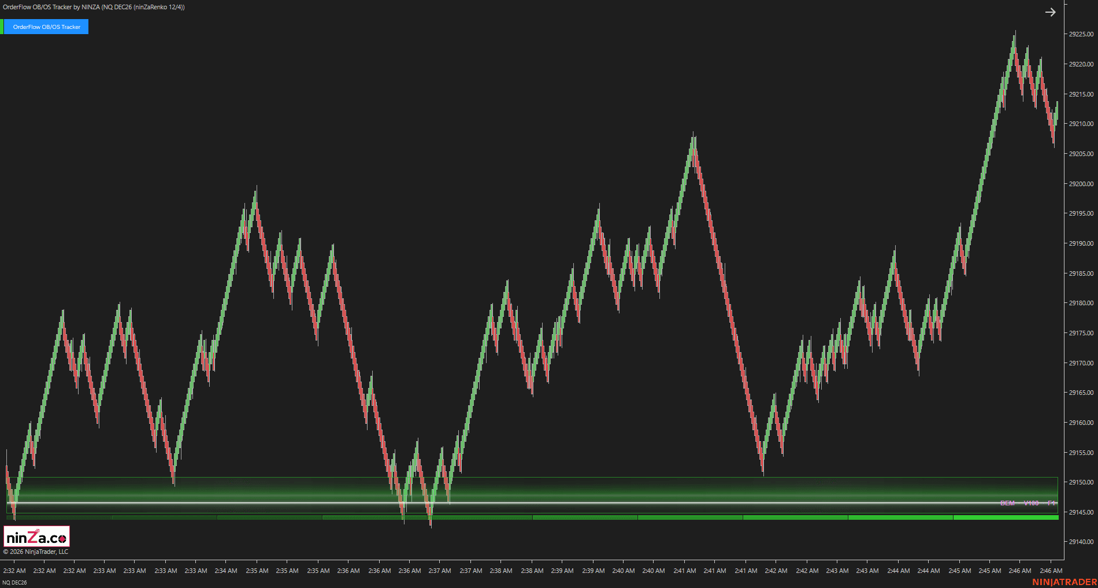
Task: Select the green demand zone rectangle
Action: (532, 495)
